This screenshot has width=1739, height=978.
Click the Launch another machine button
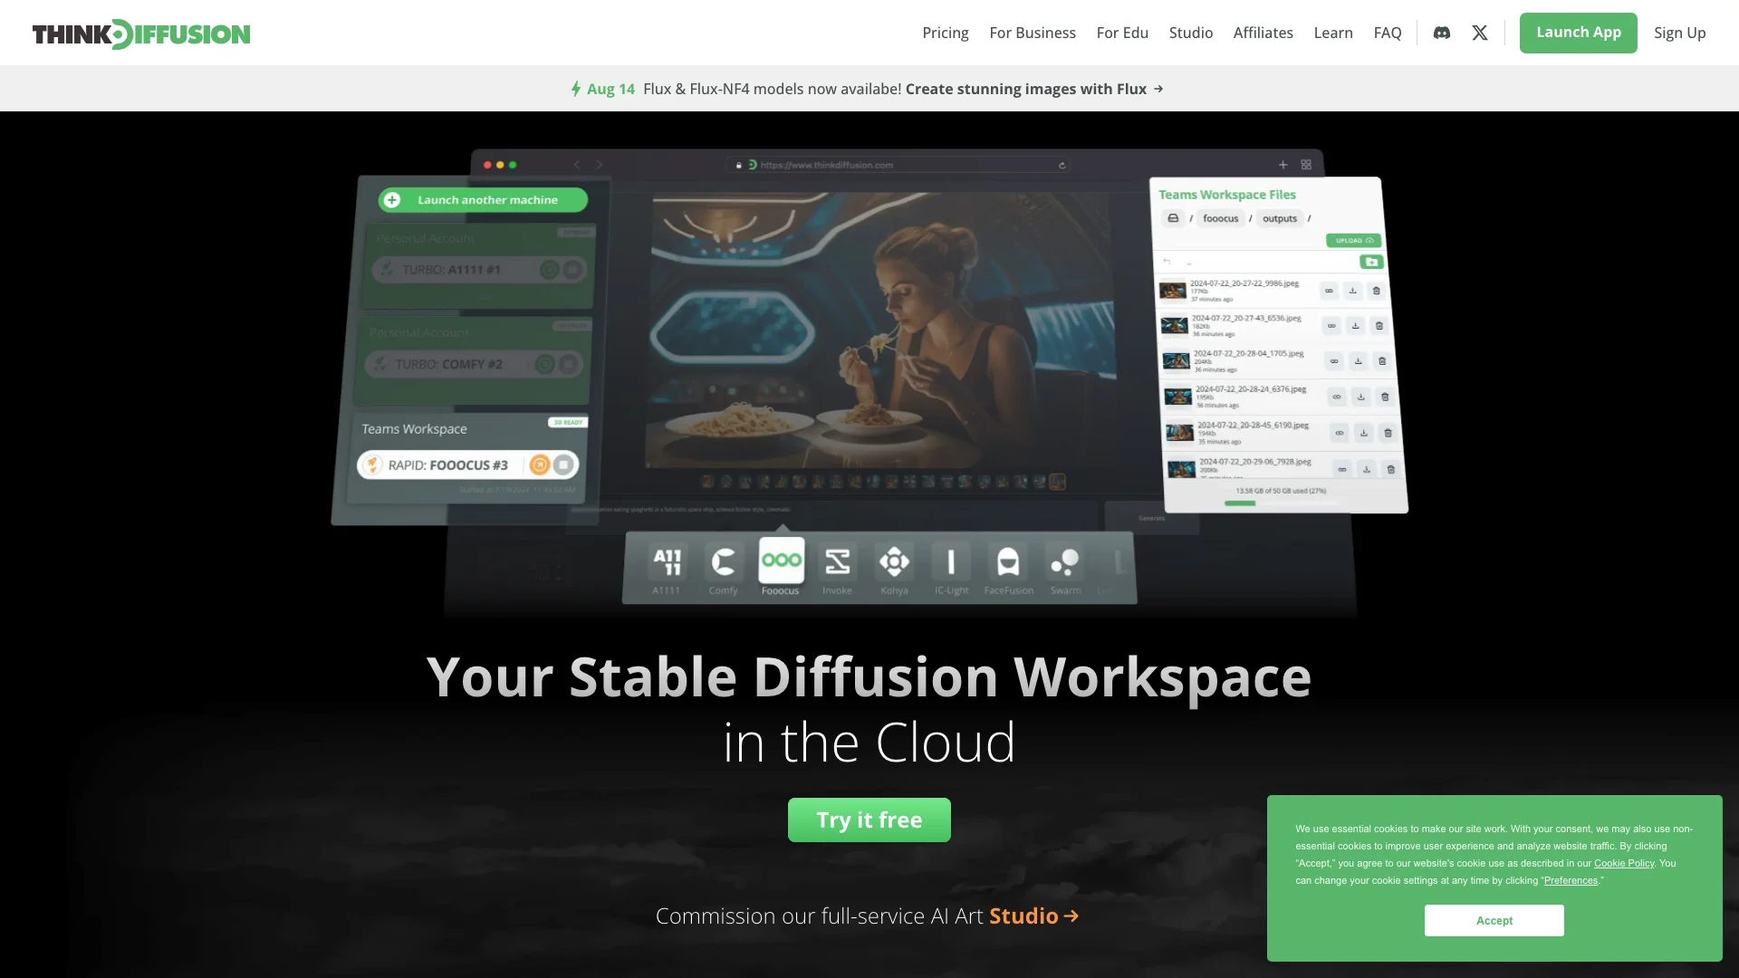[476, 199]
